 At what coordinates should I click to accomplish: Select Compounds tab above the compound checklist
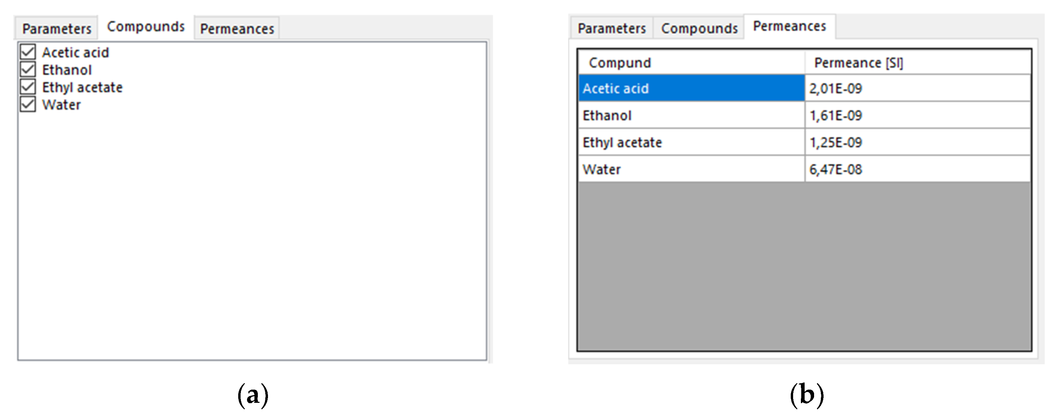[x=145, y=27]
